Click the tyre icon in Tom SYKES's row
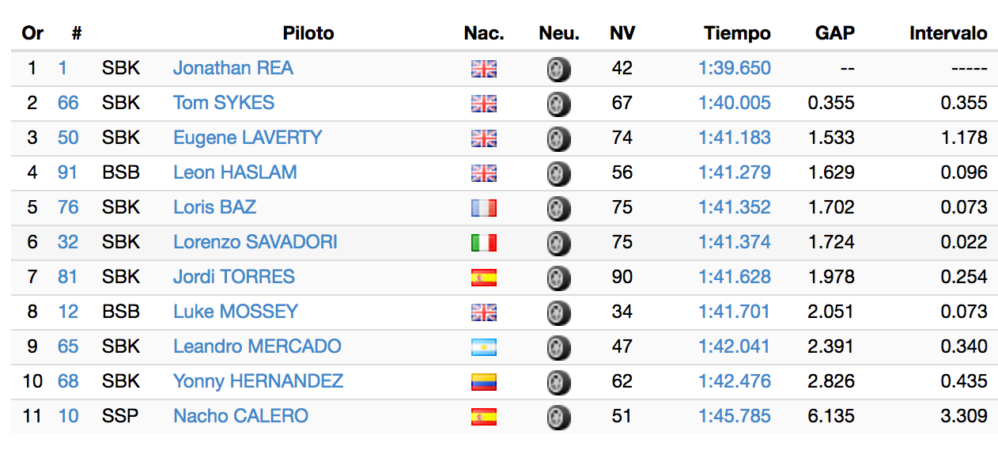 pos(558,104)
